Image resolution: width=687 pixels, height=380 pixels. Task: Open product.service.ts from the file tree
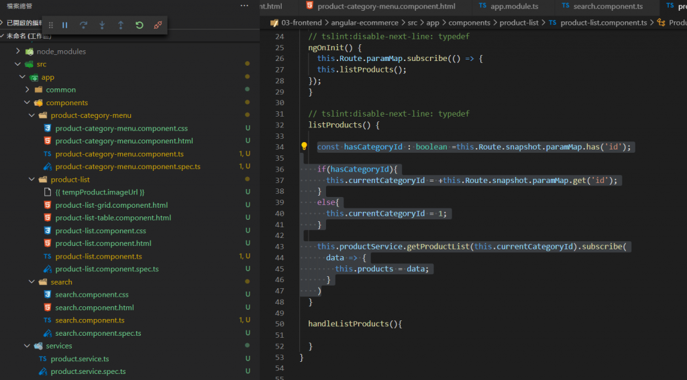[x=79, y=359]
